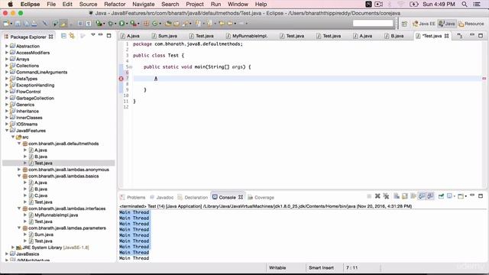Click the Open Perspective icon
The width and height of the screenshot is (489, 275).
pos(404,24)
